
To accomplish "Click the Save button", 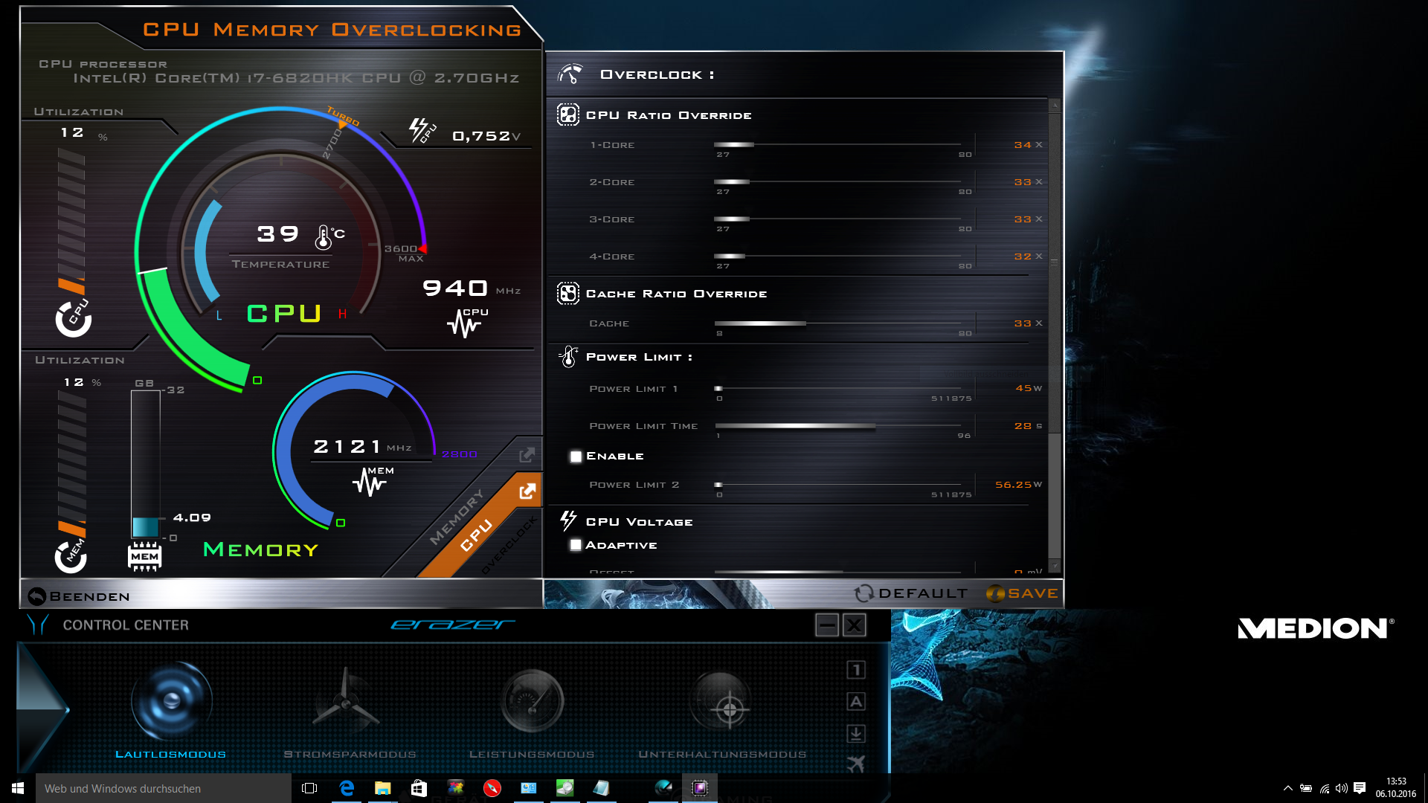I will [1022, 593].
